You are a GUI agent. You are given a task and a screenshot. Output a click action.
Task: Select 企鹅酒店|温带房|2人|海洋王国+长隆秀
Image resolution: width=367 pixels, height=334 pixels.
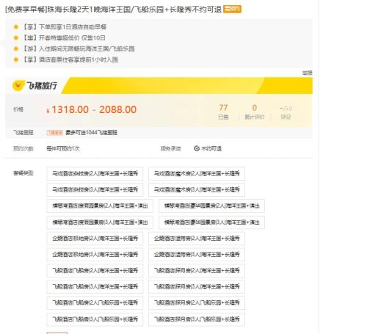tap(197, 239)
